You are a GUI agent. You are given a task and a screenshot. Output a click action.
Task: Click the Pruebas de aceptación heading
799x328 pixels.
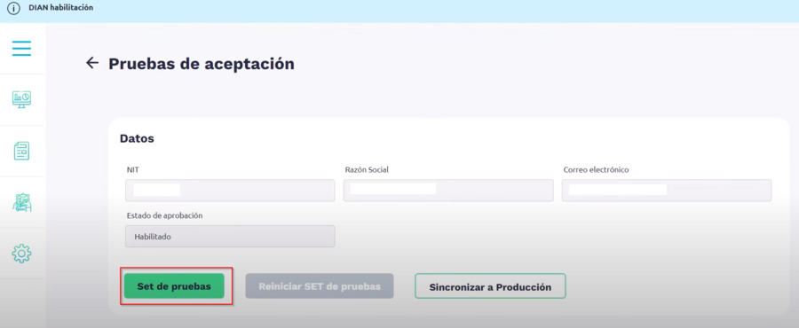coord(202,64)
